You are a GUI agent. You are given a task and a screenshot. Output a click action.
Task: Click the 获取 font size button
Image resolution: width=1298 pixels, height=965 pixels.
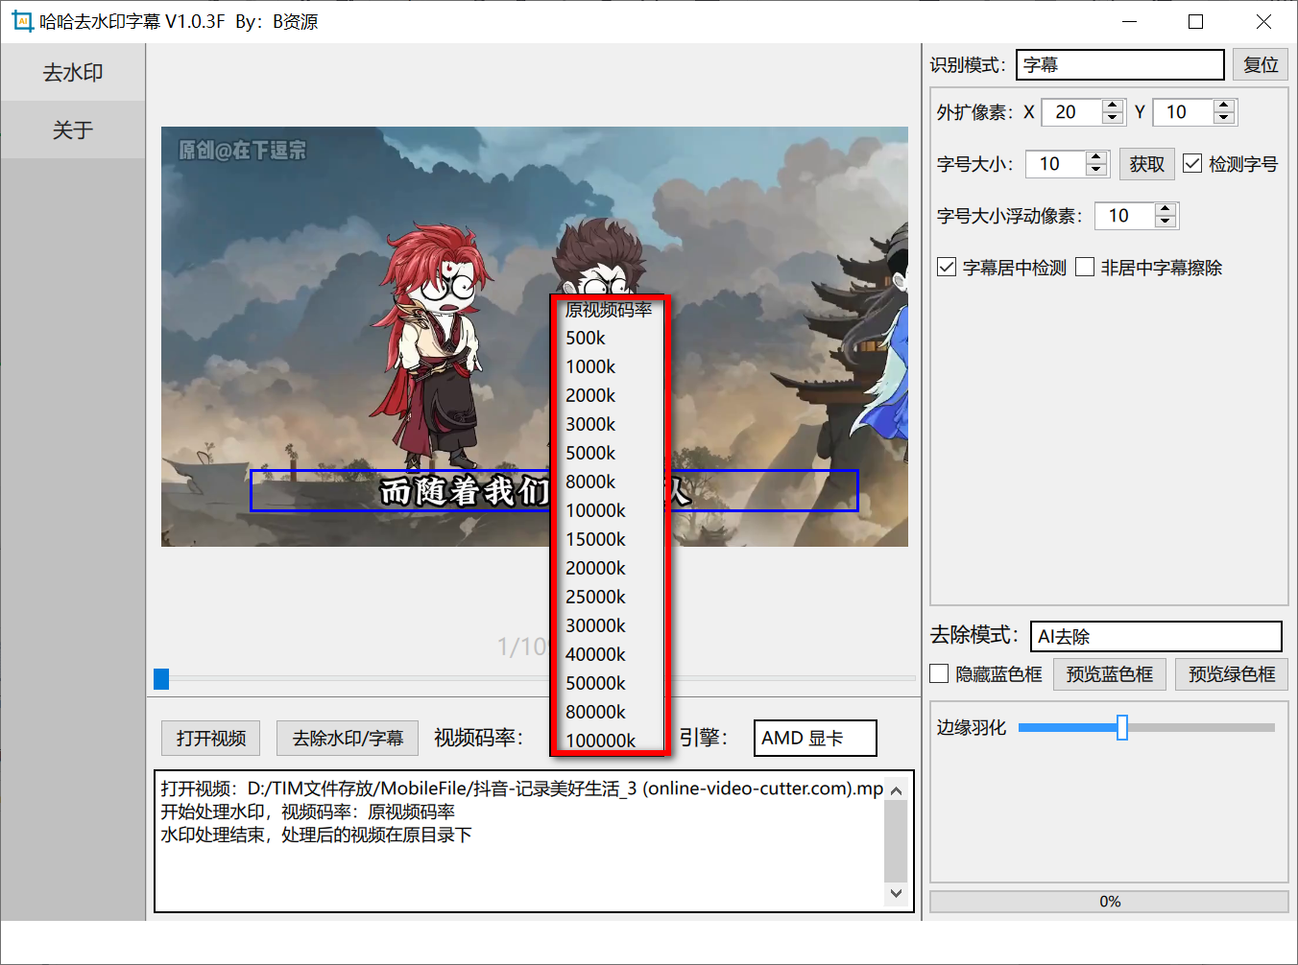(x=1147, y=164)
